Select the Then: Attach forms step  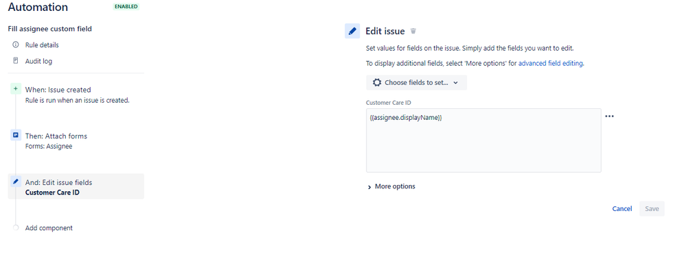click(x=56, y=136)
